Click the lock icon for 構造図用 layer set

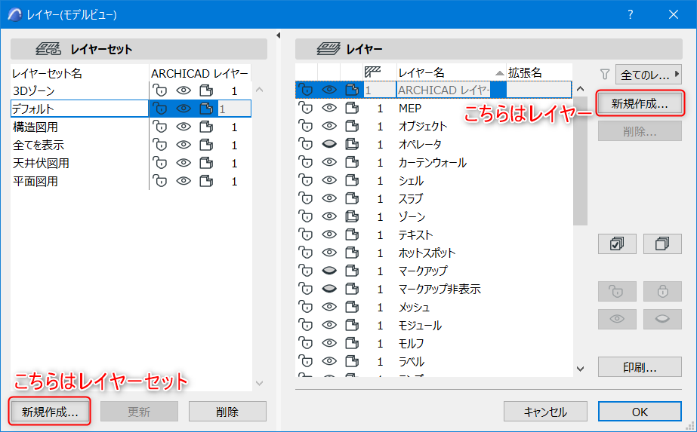click(x=159, y=127)
